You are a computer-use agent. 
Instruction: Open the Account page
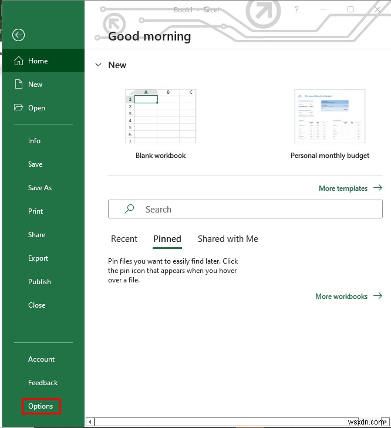tap(41, 359)
